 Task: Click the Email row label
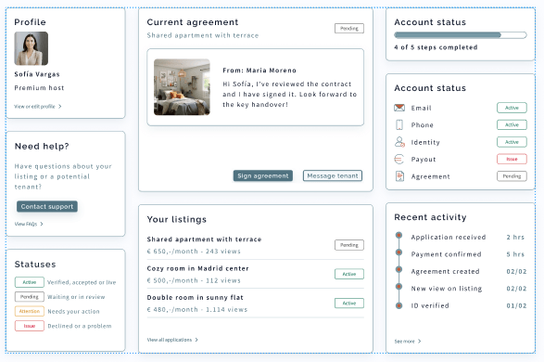(x=421, y=108)
